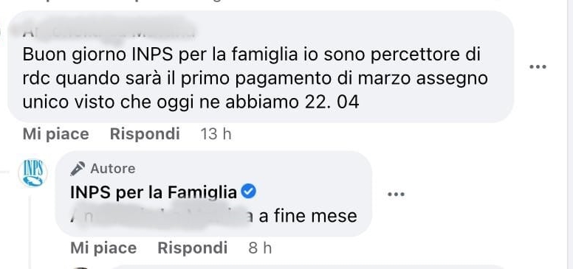This screenshot has height=269, width=573.
Task: Open INPS per la Famiglia profile name
Action: [x=154, y=192]
